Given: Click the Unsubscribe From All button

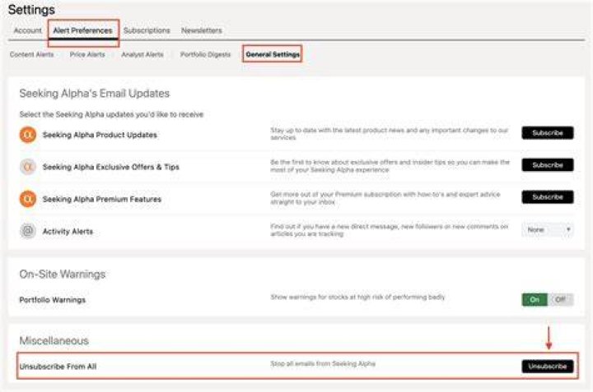Looking at the screenshot, I should (548, 367).
